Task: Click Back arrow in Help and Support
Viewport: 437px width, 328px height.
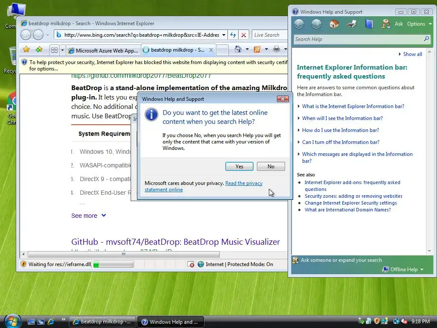Action: click(x=299, y=24)
